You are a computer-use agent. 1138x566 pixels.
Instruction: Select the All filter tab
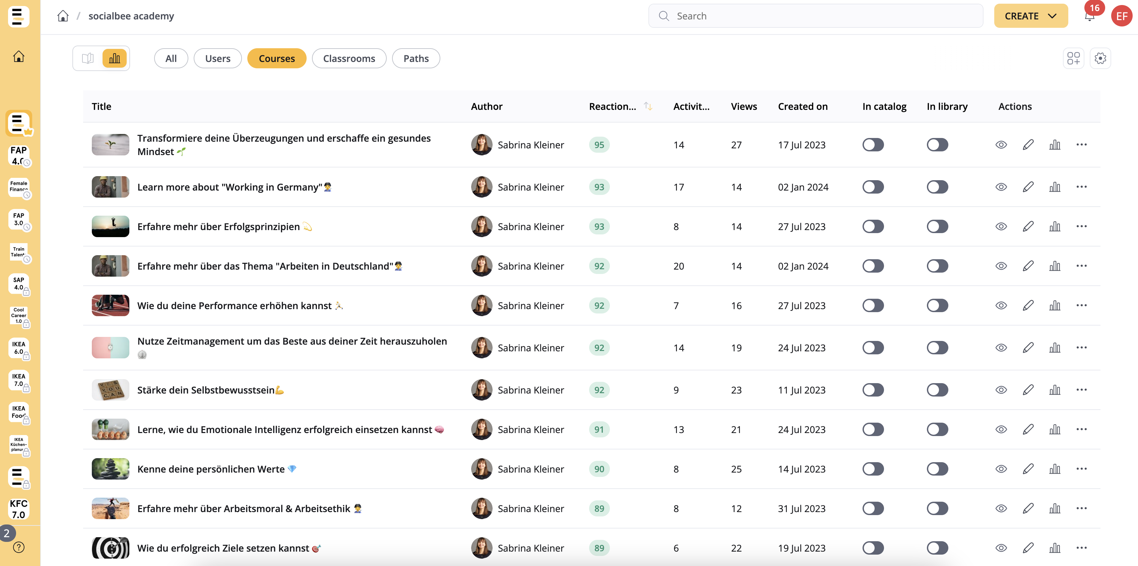click(171, 58)
